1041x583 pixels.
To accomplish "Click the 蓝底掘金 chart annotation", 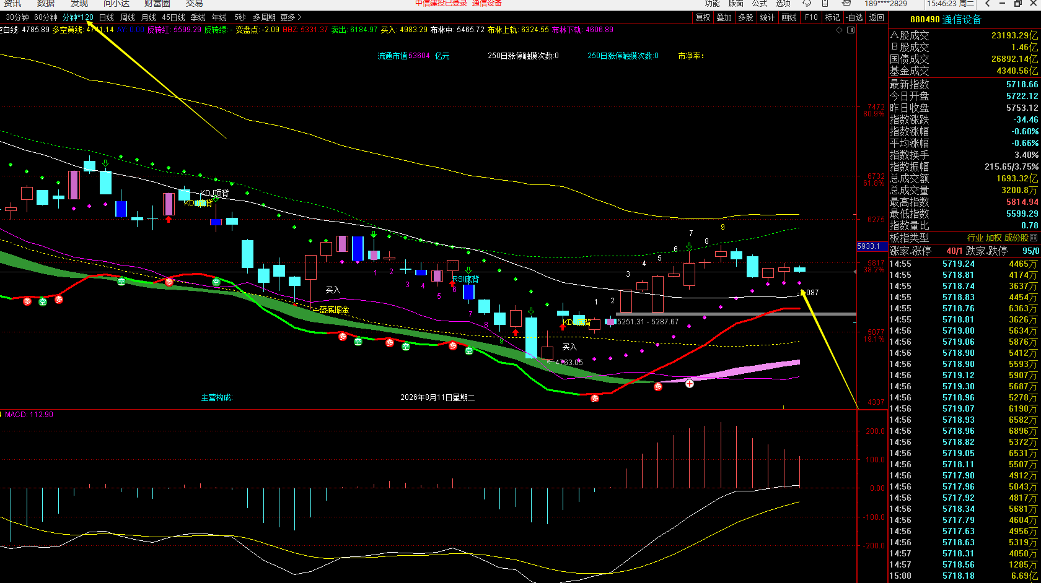I will (x=334, y=309).
